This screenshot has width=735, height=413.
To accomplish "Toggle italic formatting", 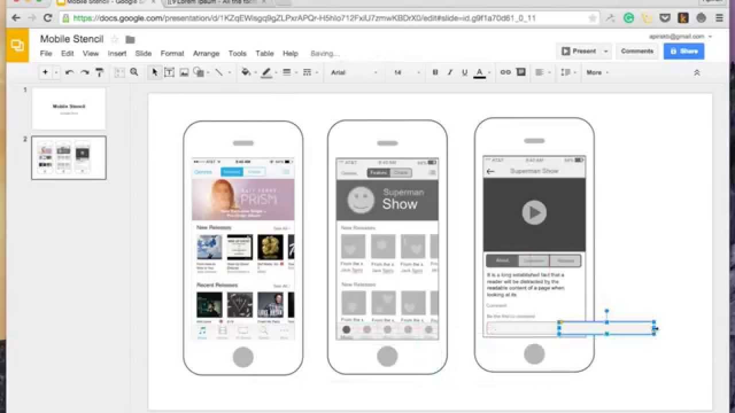I will pos(450,72).
